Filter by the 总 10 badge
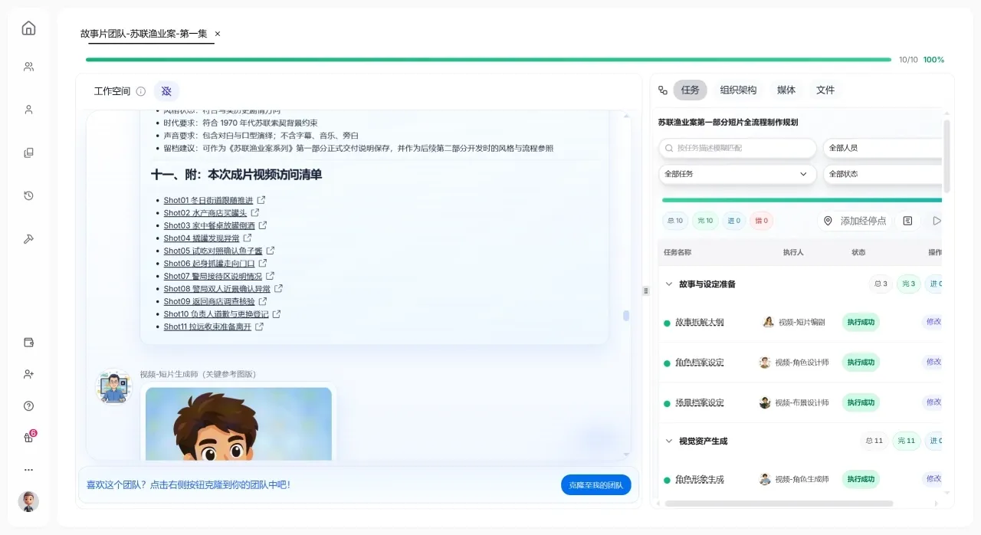Viewport: 981px width, 535px height. pos(675,221)
